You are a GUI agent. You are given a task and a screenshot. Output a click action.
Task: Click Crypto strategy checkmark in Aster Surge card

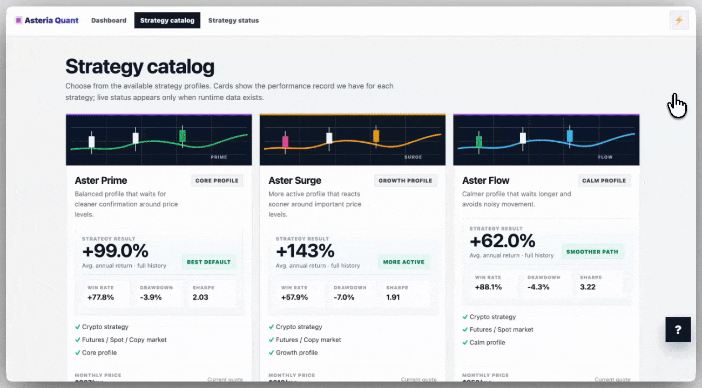pyautogui.click(x=271, y=327)
